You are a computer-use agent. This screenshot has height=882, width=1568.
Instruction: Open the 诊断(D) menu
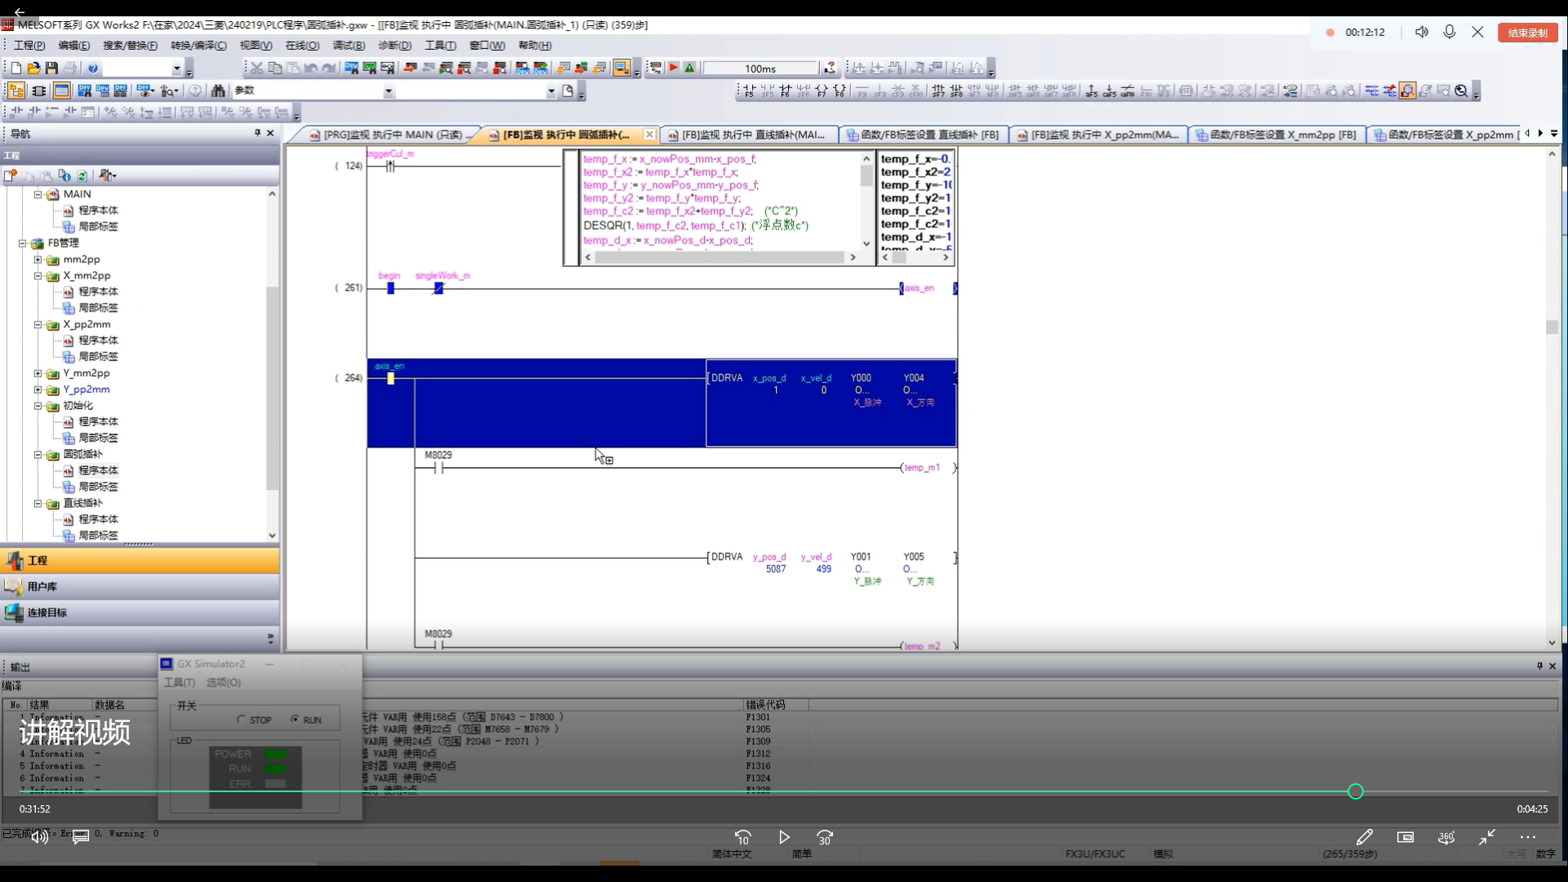(x=394, y=46)
